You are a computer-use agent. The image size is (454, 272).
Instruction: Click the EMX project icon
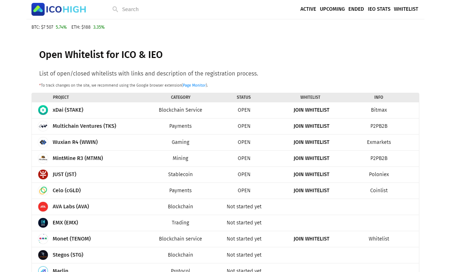(x=43, y=223)
